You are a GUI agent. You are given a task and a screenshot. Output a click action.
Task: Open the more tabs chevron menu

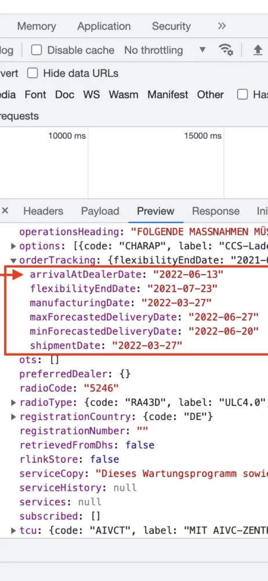(222, 26)
